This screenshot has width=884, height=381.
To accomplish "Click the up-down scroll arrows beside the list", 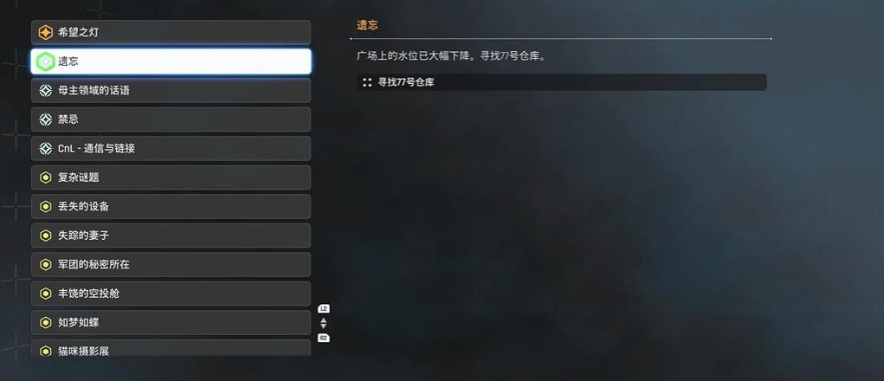I will point(324,324).
